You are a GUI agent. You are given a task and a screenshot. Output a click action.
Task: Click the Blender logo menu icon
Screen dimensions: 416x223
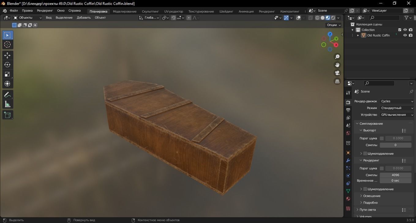pos(5,11)
